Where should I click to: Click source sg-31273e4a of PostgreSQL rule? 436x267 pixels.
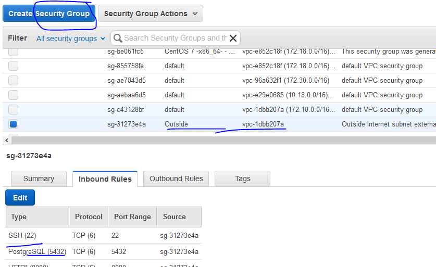[x=179, y=251]
